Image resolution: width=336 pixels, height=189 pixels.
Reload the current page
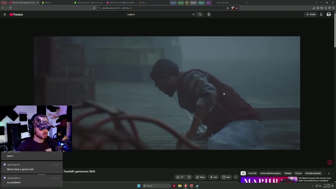point(10,8)
